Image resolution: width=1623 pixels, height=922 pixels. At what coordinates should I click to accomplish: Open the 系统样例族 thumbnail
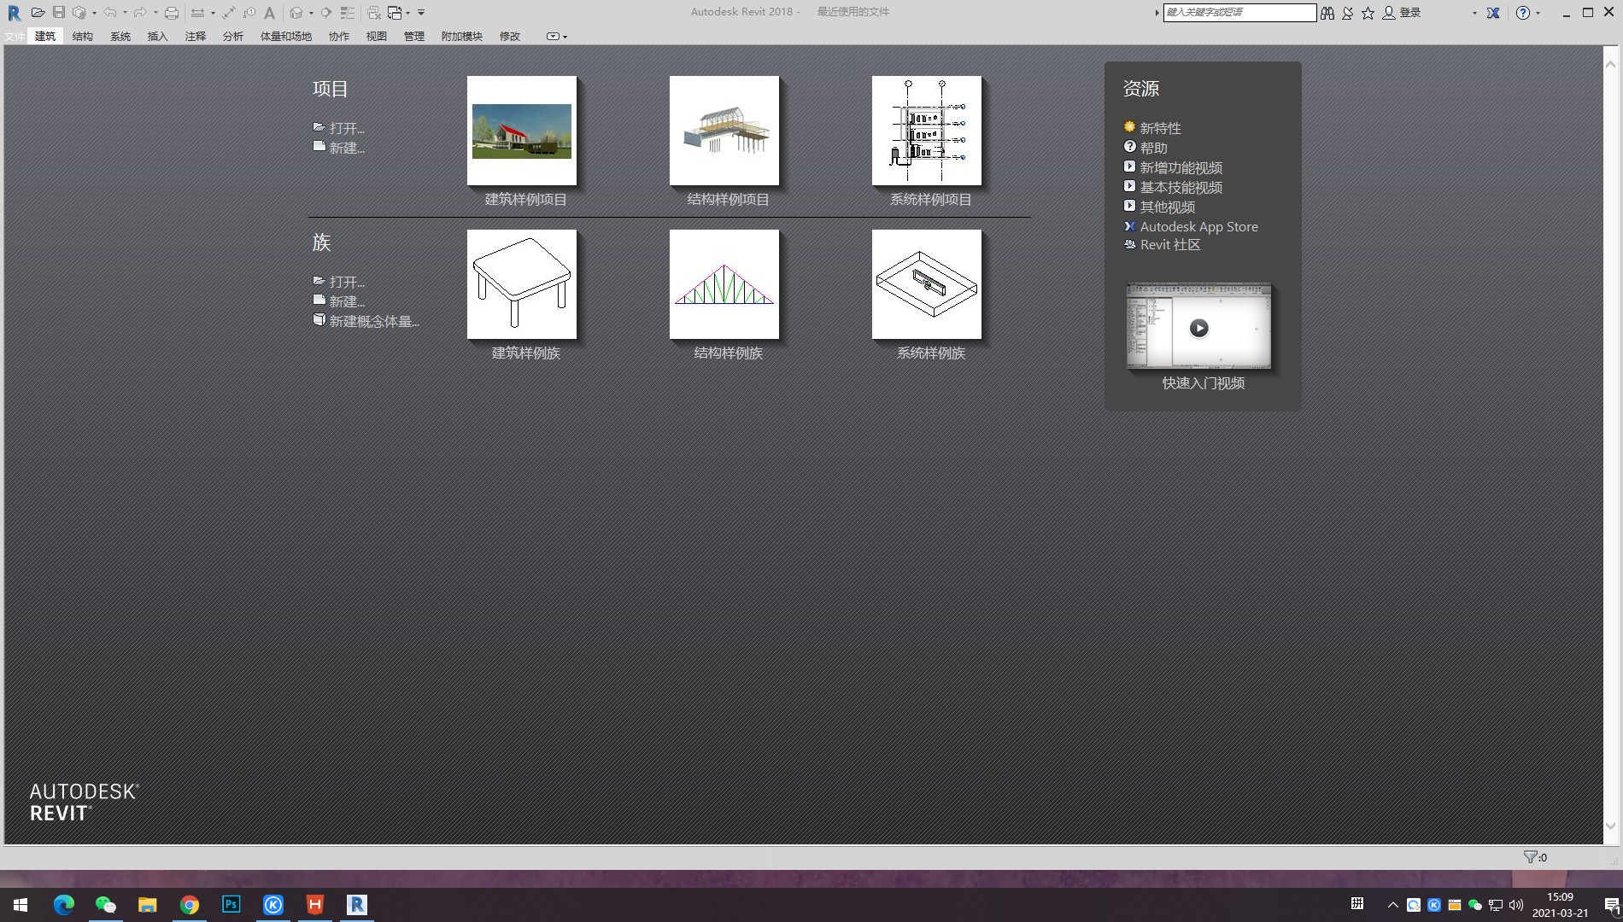(927, 284)
